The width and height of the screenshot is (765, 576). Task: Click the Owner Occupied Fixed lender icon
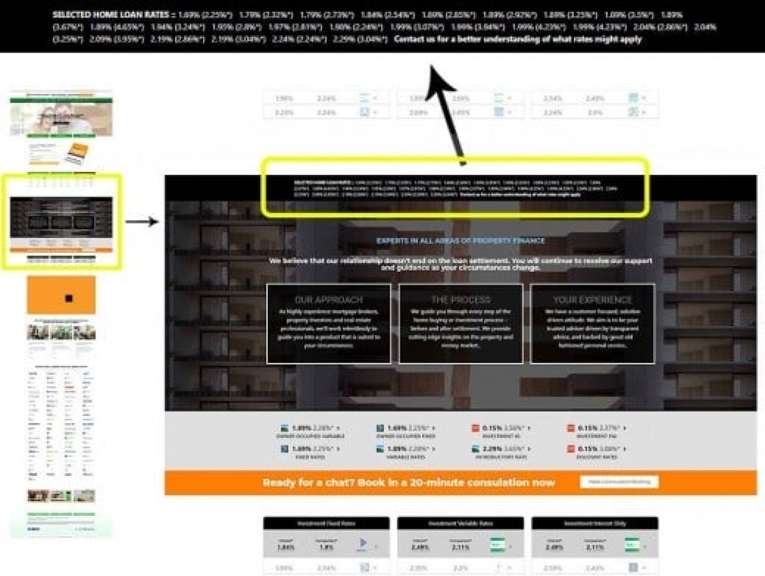click(x=380, y=428)
